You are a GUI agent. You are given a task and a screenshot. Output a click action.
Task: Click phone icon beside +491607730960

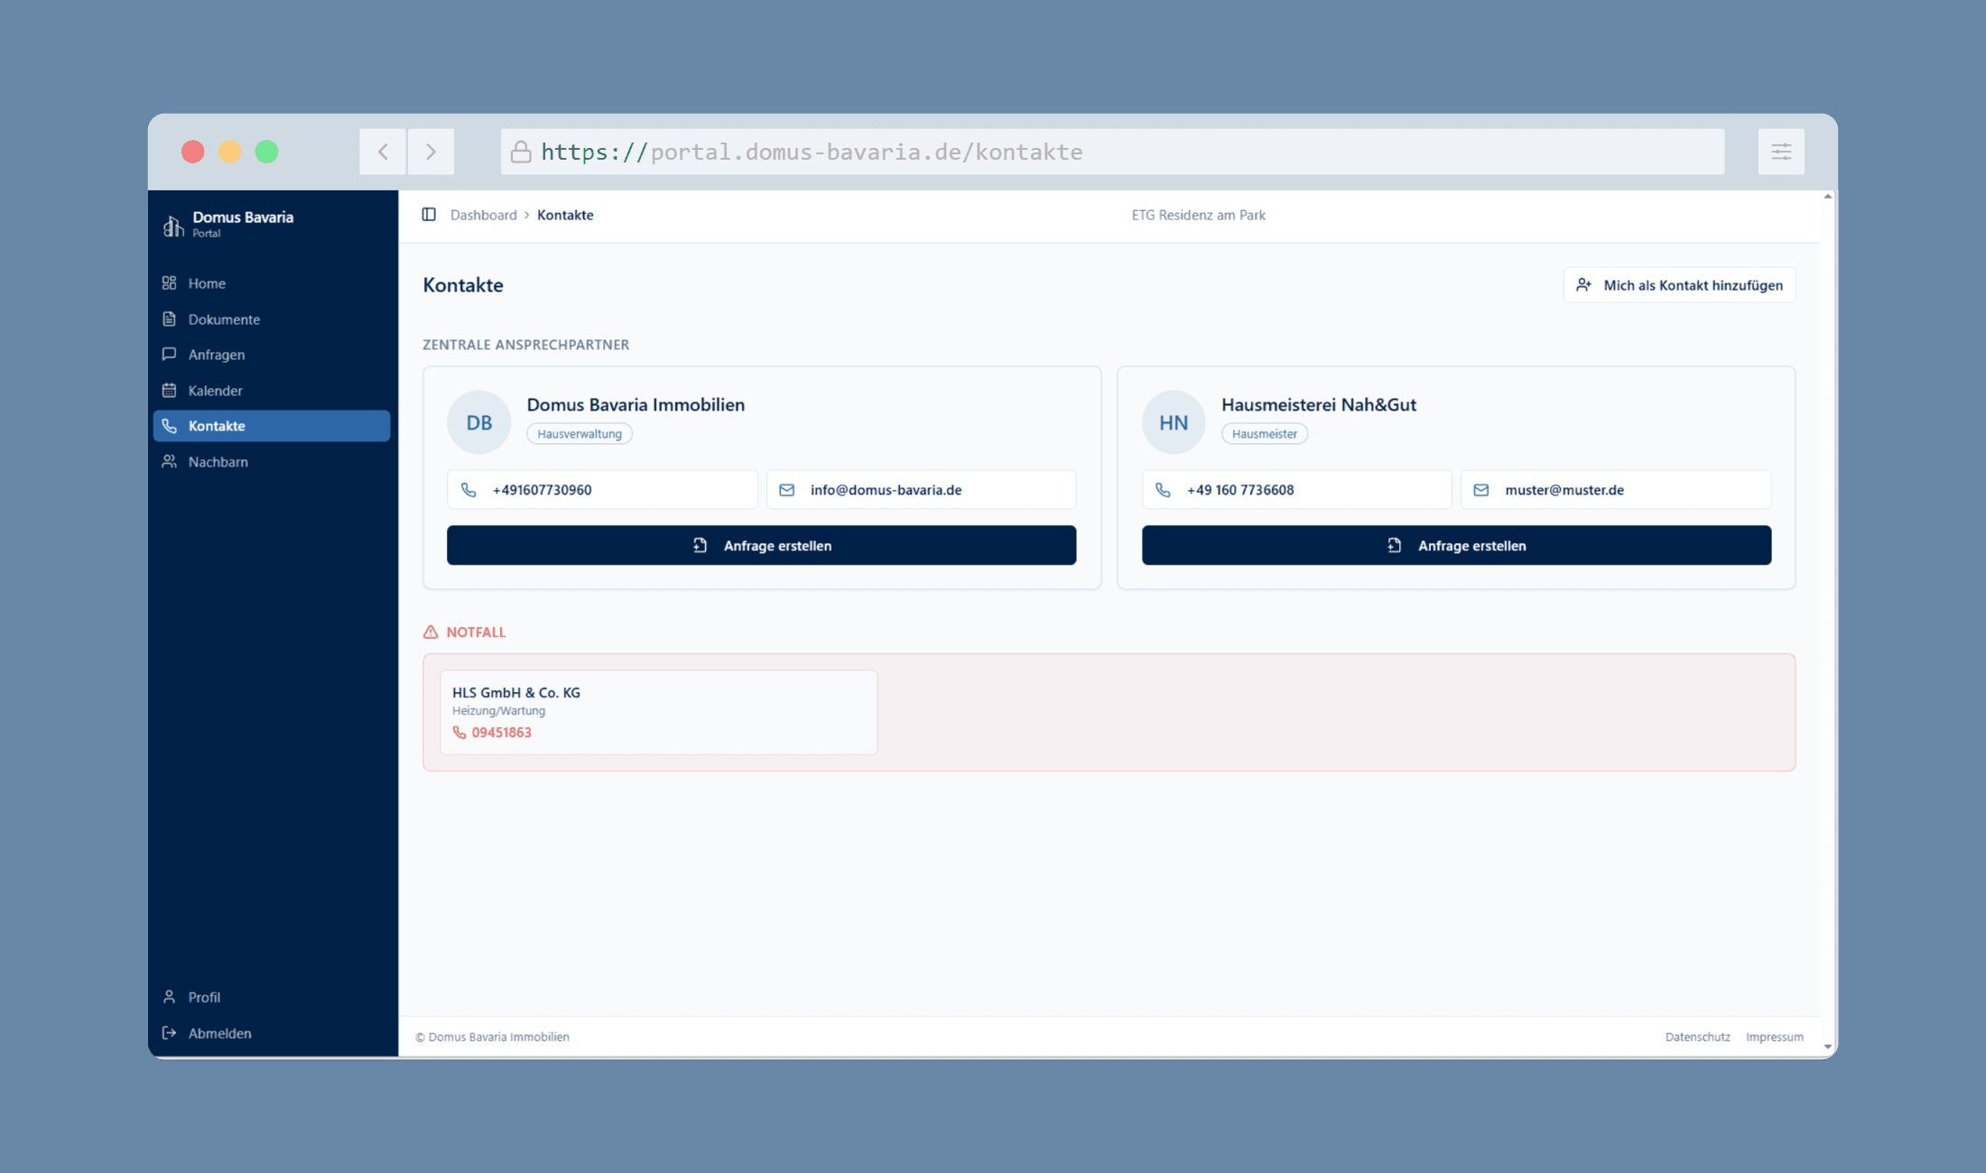(469, 490)
